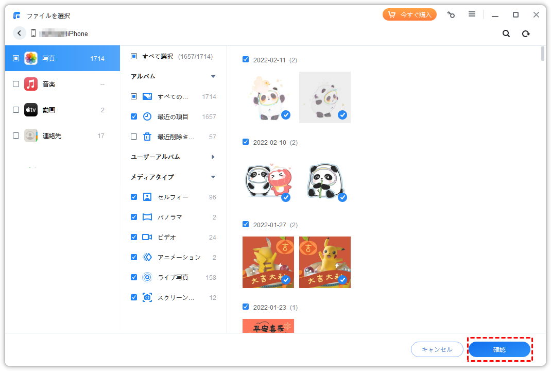Open the search magnifier icon
The width and height of the screenshot is (551, 371).
pyautogui.click(x=506, y=33)
